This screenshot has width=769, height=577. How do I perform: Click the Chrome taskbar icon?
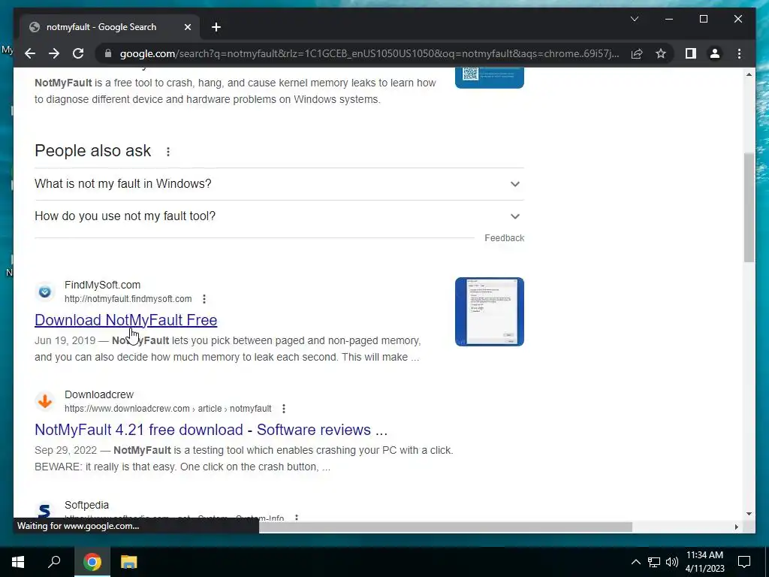coord(92,562)
